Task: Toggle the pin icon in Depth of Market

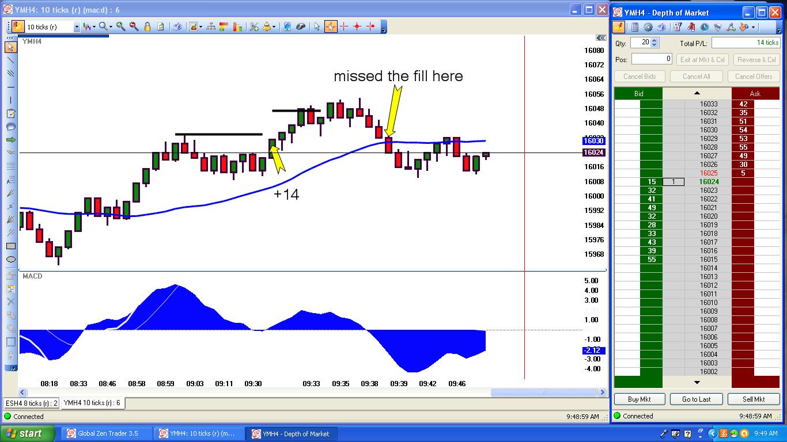Action: (x=619, y=27)
